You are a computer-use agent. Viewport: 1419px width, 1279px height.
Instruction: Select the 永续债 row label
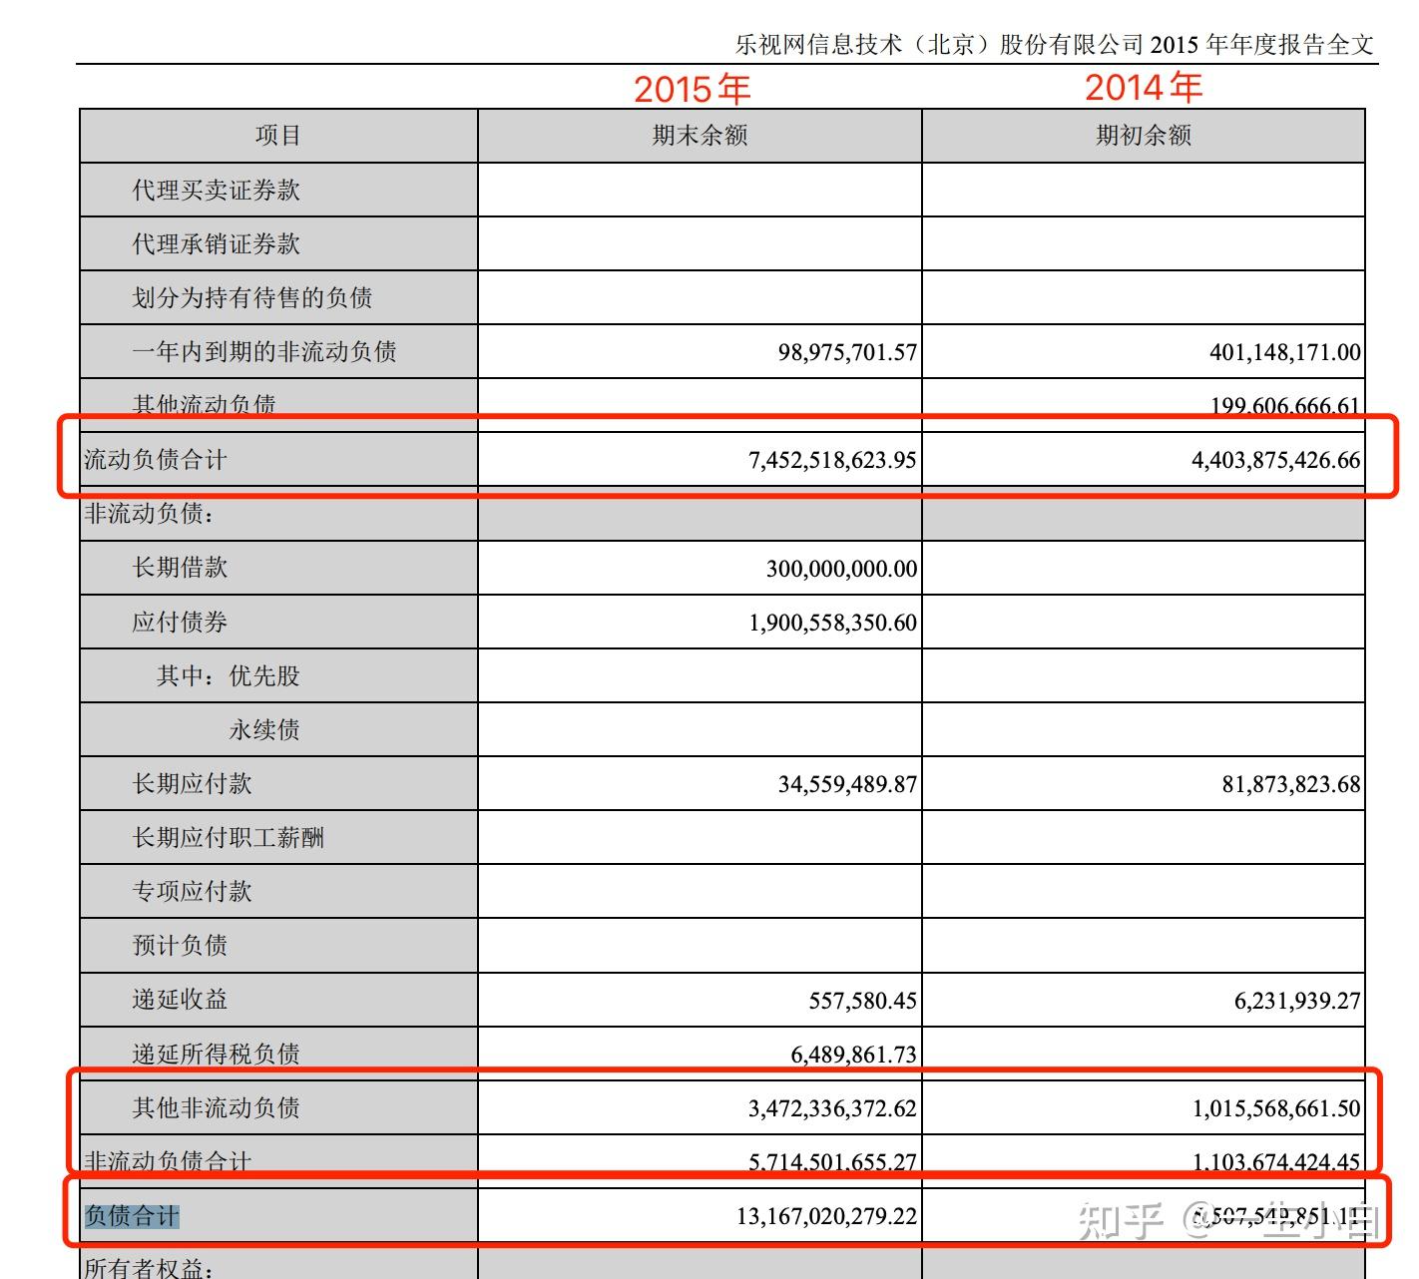[264, 730]
